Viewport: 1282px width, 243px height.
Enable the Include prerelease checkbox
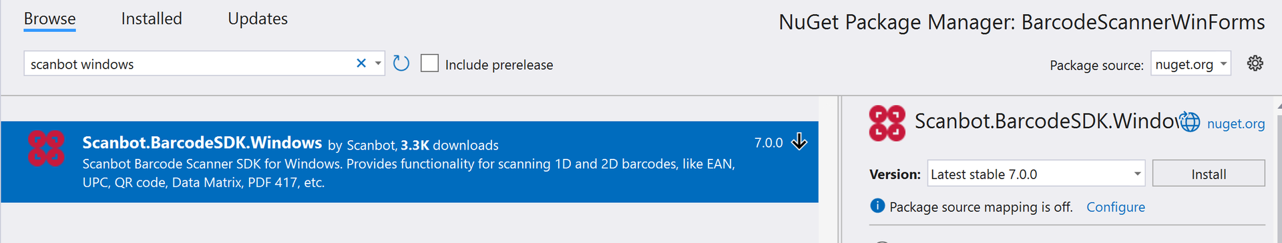pos(430,63)
